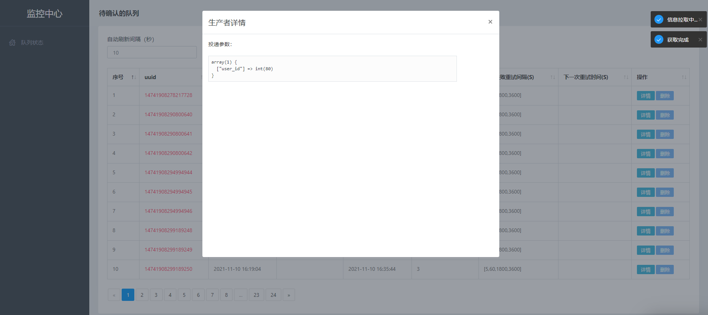Image resolution: width=708 pixels, height=315 pixels.
Task: Click the 投递参数 code block
Action: [x=332, y=69]
